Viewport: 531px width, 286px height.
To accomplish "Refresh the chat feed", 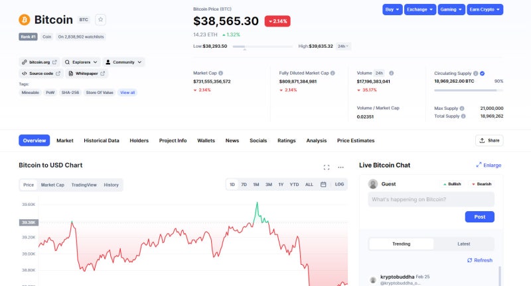I will [x=480, y=260].
